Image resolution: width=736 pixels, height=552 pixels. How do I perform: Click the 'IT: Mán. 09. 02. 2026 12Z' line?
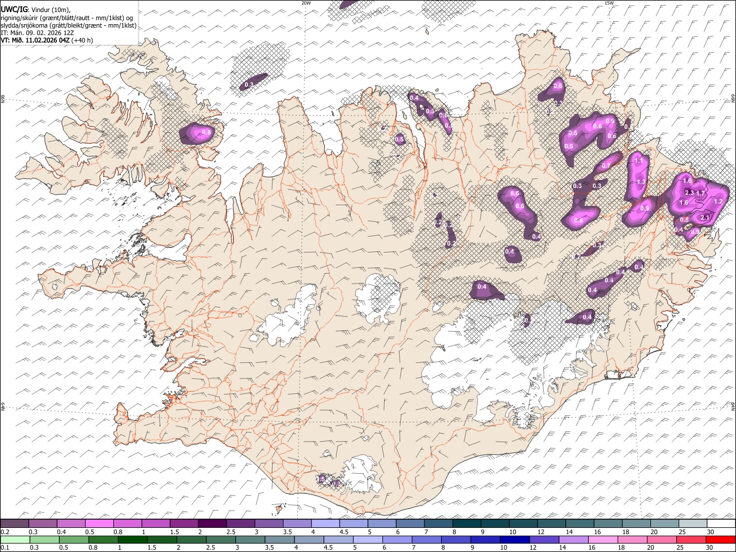coord(37,33)
